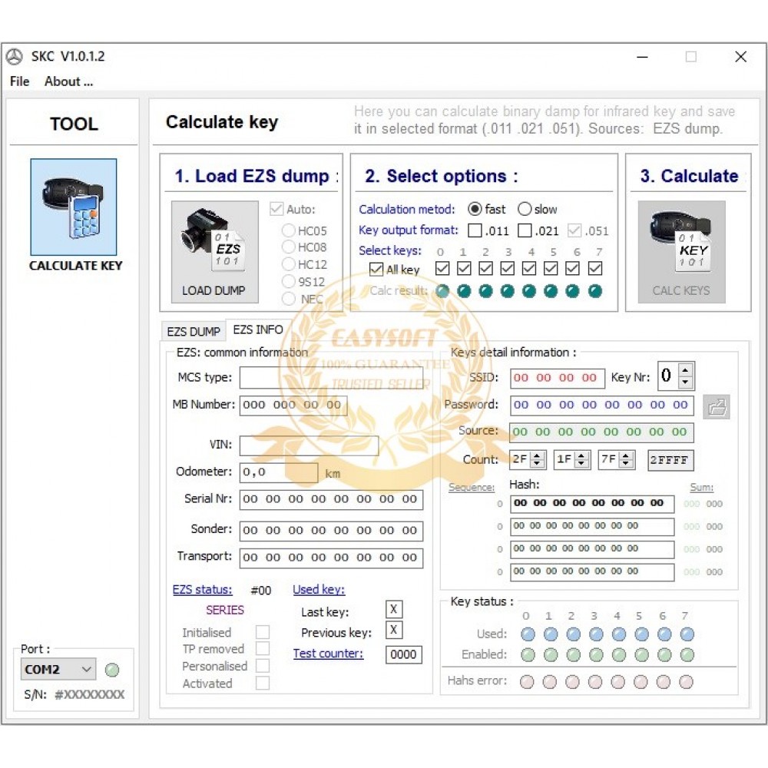Switch to the EZS DUMP tab
This screenshot has height=768, width=768.
[x=194, y=332]
